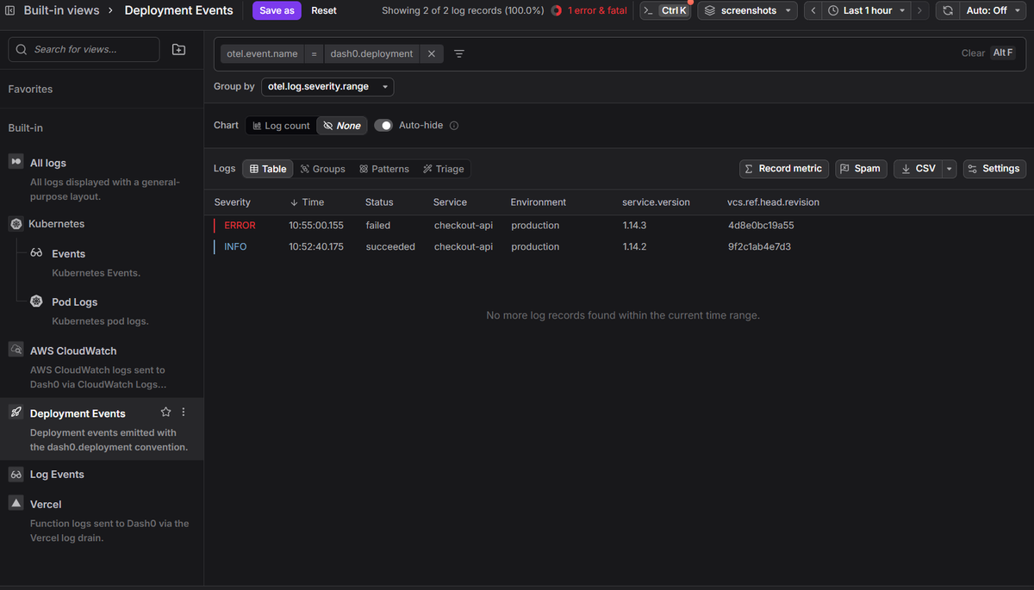Click the new folder icon beside the views search
This screenshot has height=590, width=1034.
coord(179,49)
